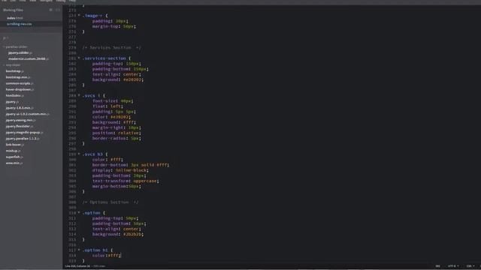Open bootstrap.min.js in the file tree
The image size is (481, 270).
(x=18, y=77)
